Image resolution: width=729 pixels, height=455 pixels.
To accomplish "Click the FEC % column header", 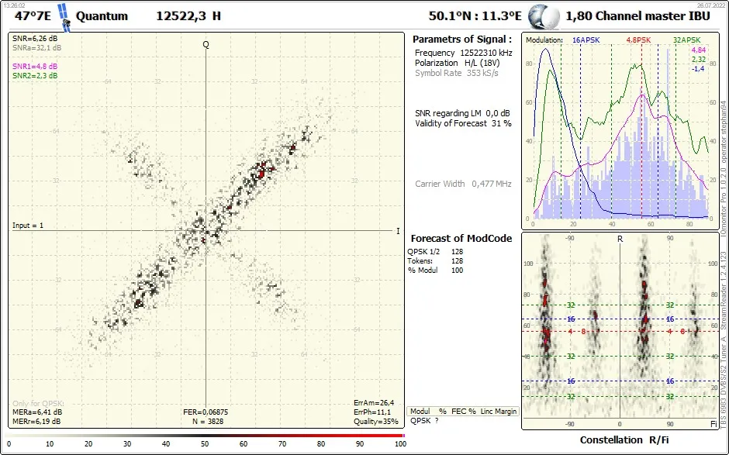I will click(x=463, y=412).
